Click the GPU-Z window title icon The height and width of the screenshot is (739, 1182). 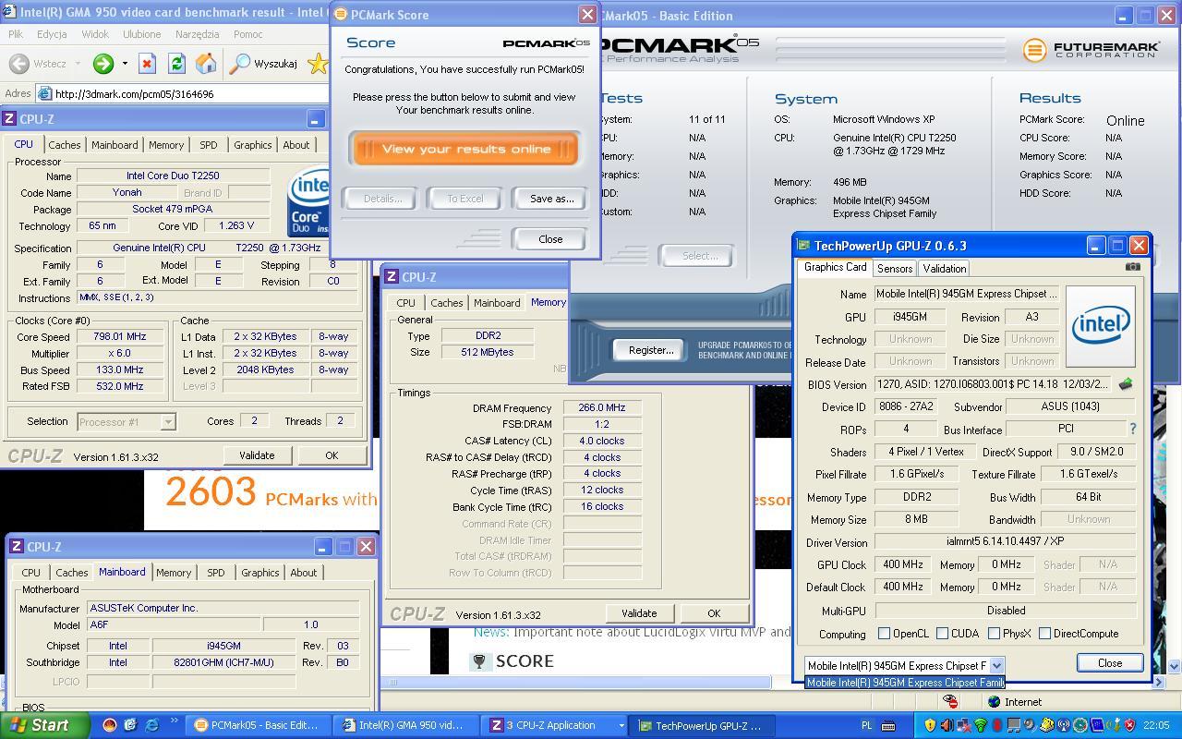(803, 246)
